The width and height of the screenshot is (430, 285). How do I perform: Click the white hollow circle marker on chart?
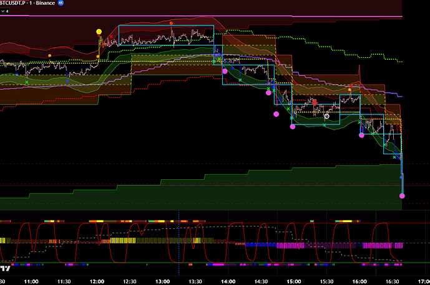pos(326,116)
